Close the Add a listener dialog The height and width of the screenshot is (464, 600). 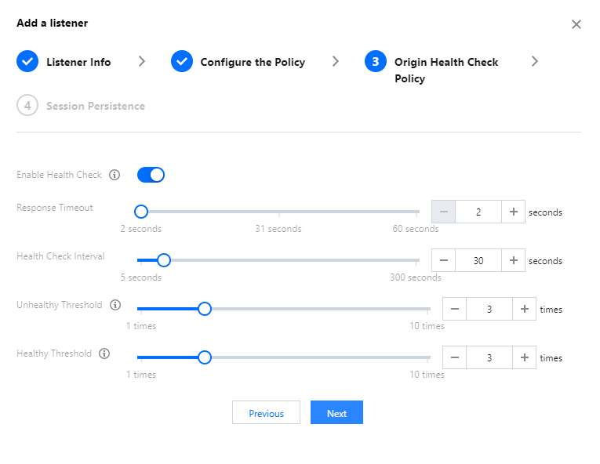(576, 24)
